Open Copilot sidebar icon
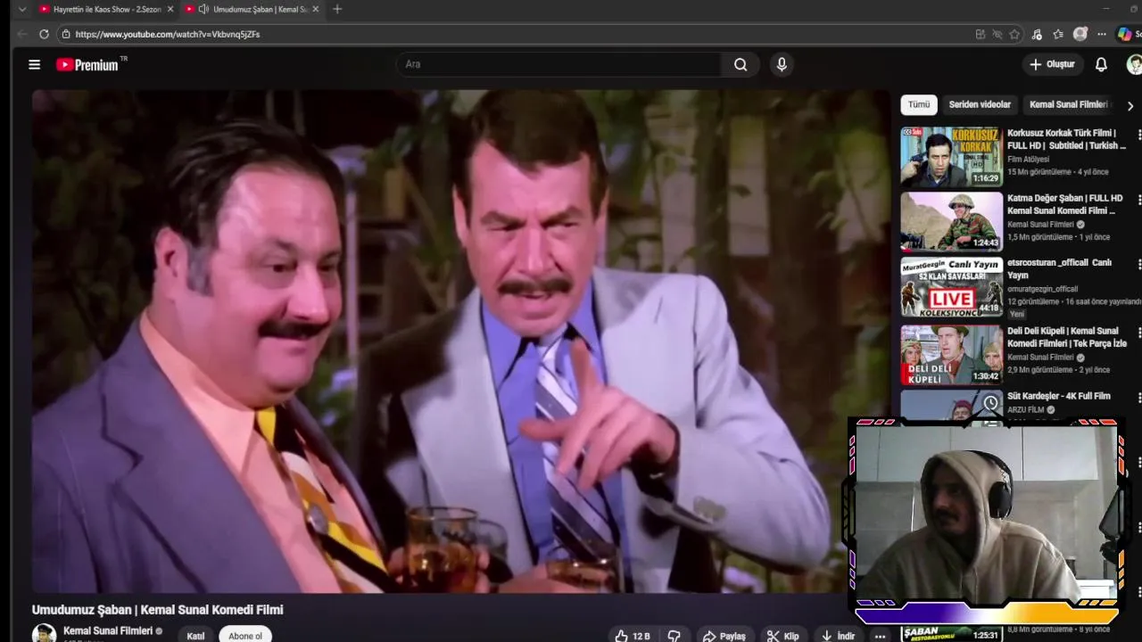Image resolution: width=1142 pixels, height=642 pixels. 1124,34
